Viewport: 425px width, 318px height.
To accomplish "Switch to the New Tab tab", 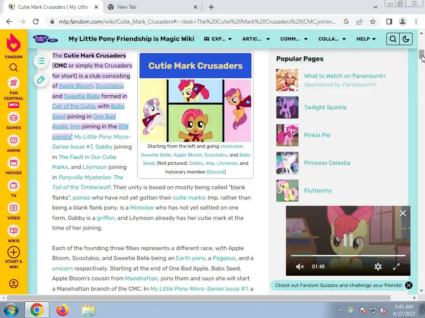I will click(x=127, y=7).
